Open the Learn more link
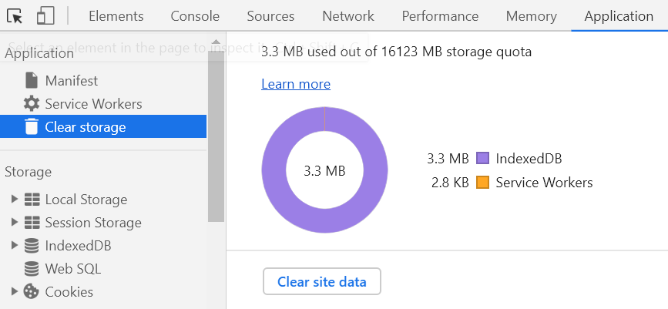Image resolution: width=668 pixels, height=309 pixels. coord(296,84)
